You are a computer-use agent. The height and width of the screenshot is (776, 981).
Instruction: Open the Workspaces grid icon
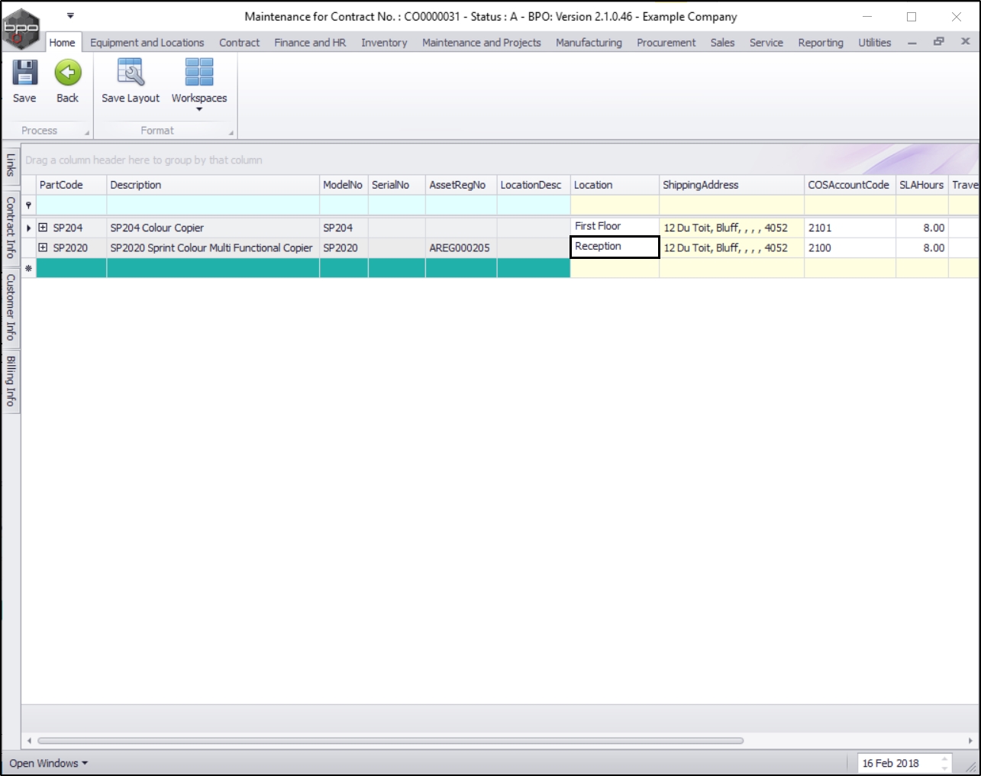coord(199,72)
